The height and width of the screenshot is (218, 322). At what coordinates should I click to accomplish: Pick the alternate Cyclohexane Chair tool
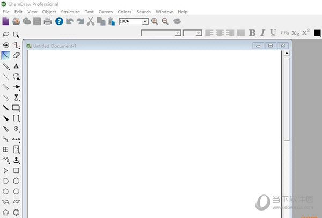coord(16,202)
